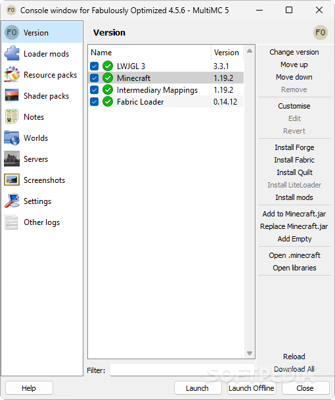Screen dimensions: 335x400
Task: Click Install Fabric
Action: coord(294,160)
